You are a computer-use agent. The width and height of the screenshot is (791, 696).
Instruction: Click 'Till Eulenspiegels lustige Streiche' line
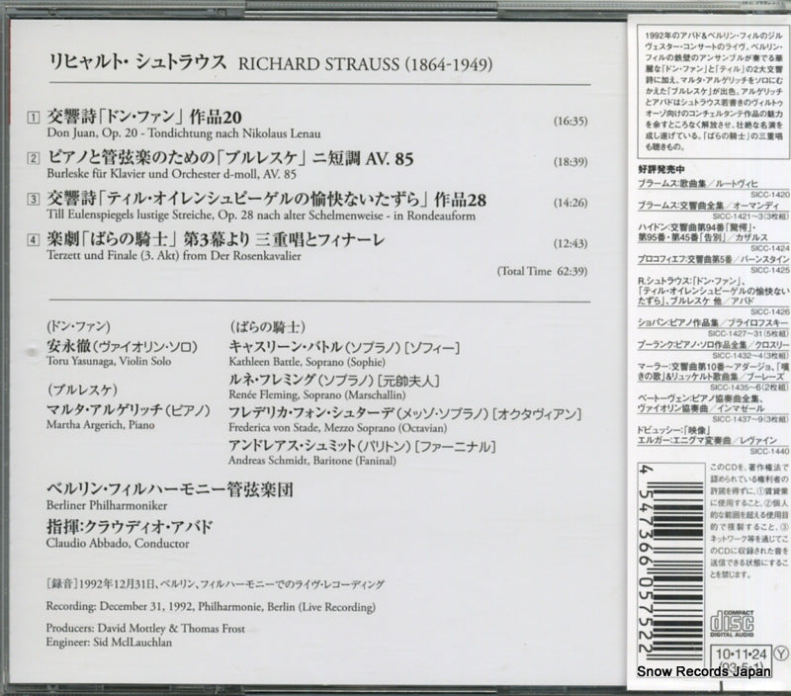261,216
